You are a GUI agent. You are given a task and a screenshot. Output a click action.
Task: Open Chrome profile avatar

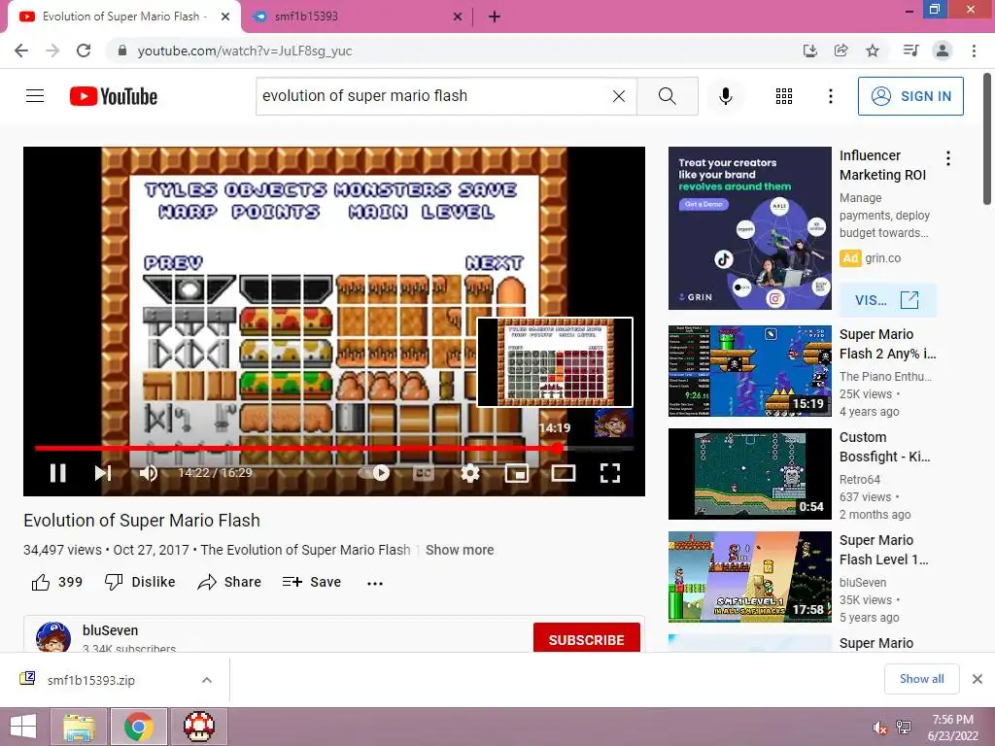[x=943, y=51]
